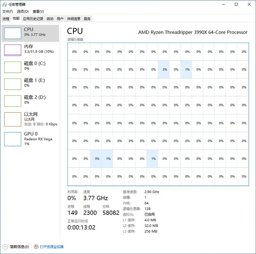Open the 文件(F) menu

pyautogui.click(x=7, y=12)
